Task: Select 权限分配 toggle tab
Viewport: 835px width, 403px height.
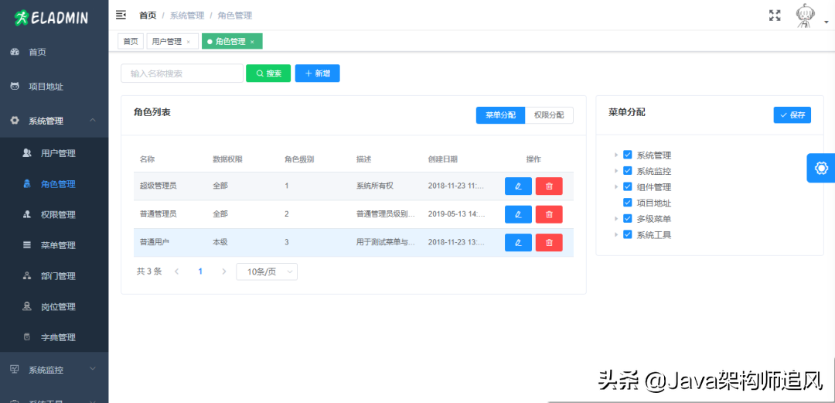Action: tap(549, 115)
